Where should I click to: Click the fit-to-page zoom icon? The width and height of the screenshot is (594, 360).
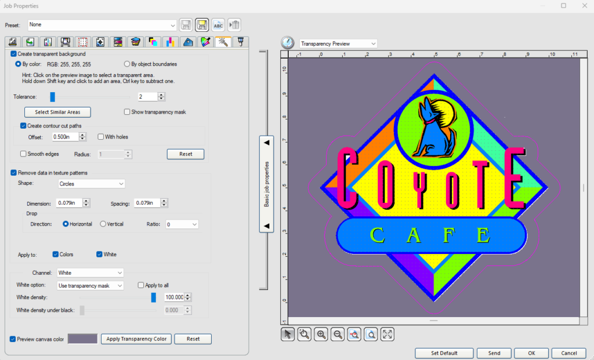371,334
